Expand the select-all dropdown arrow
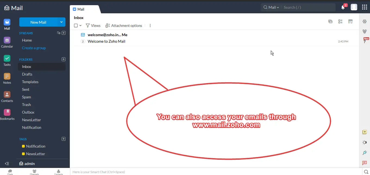Image resolution: width=370 pixels, height=175 pixels. click(80, 25)
